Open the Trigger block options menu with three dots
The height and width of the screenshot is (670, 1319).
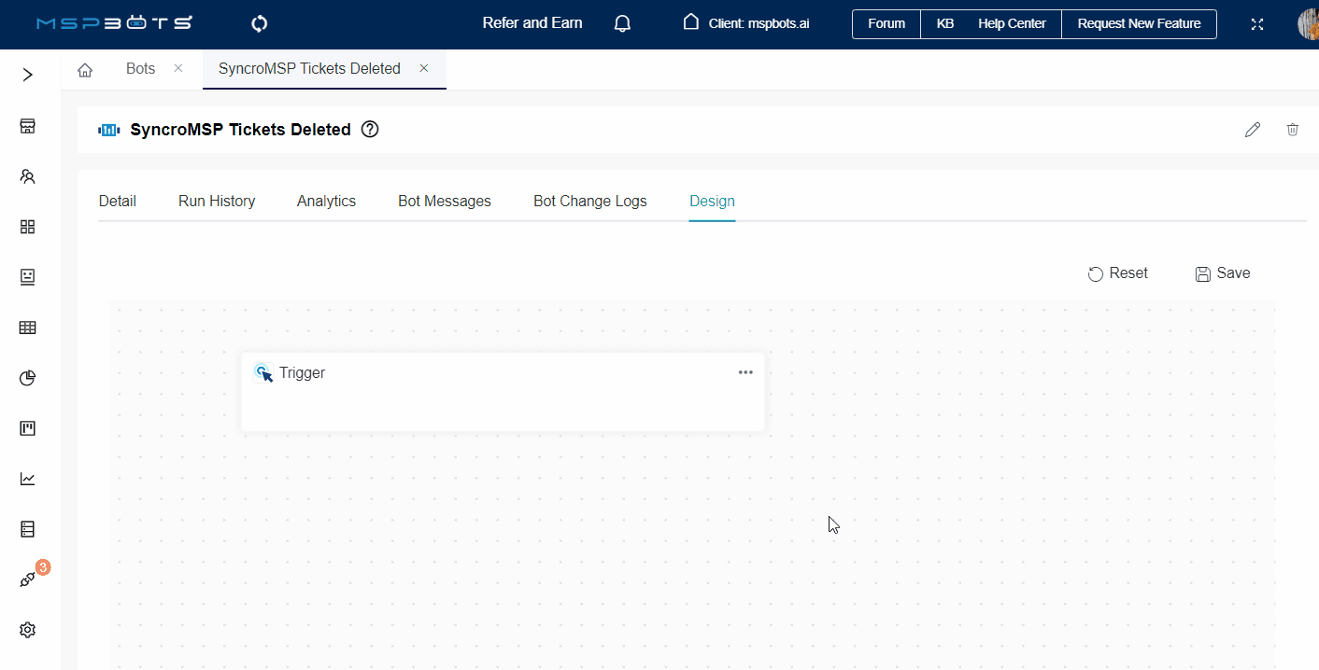[745, 371]
